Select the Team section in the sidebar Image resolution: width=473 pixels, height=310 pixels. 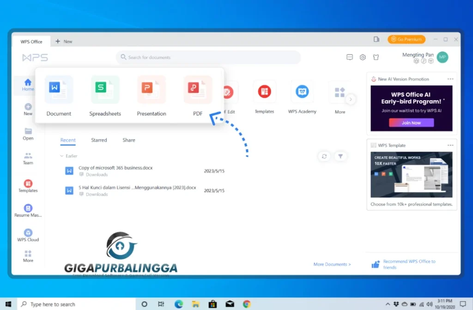pos(28,159)
